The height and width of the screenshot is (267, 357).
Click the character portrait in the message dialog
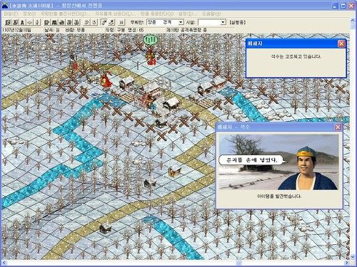307,168
